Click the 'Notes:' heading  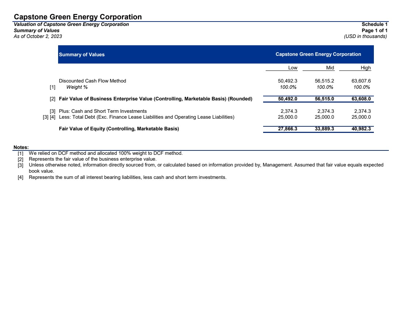(x=21, y=147)
